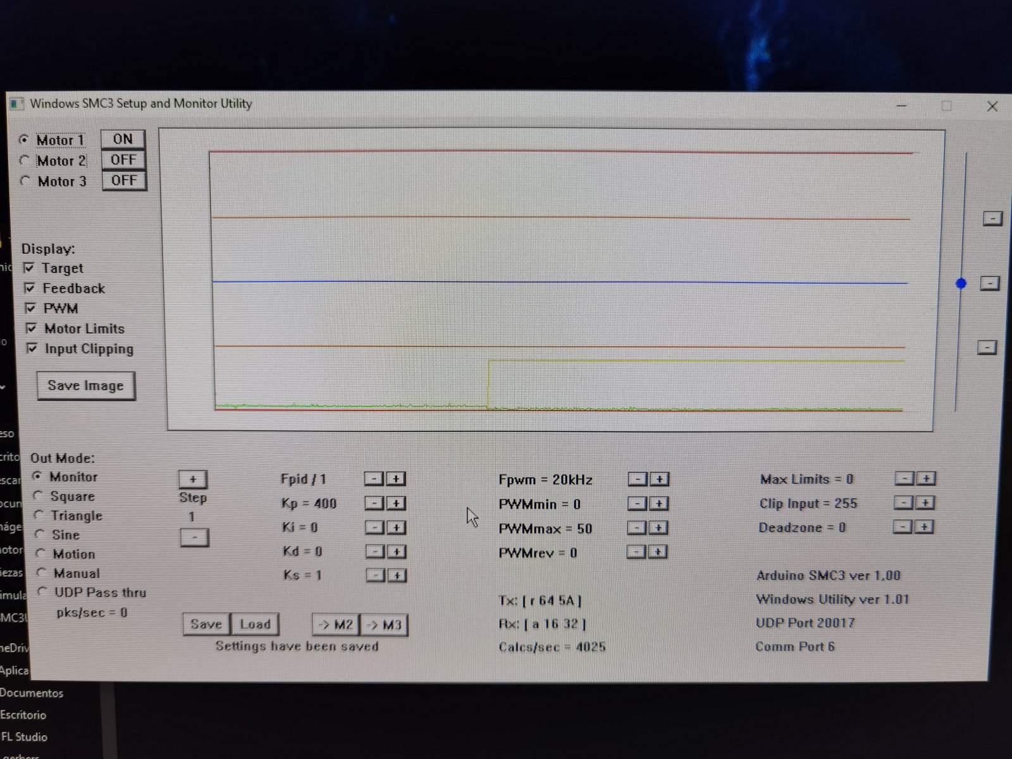The image size is (1012, 759).
Task: Toggle Motor 3 OFF button
Action: pyautogui.click(x=124, y=181)
